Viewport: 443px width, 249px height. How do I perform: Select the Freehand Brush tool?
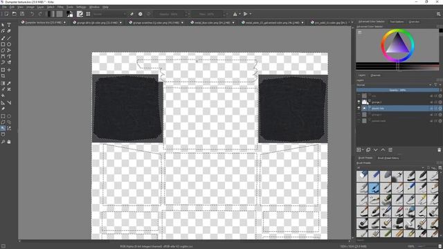point(3,38)
